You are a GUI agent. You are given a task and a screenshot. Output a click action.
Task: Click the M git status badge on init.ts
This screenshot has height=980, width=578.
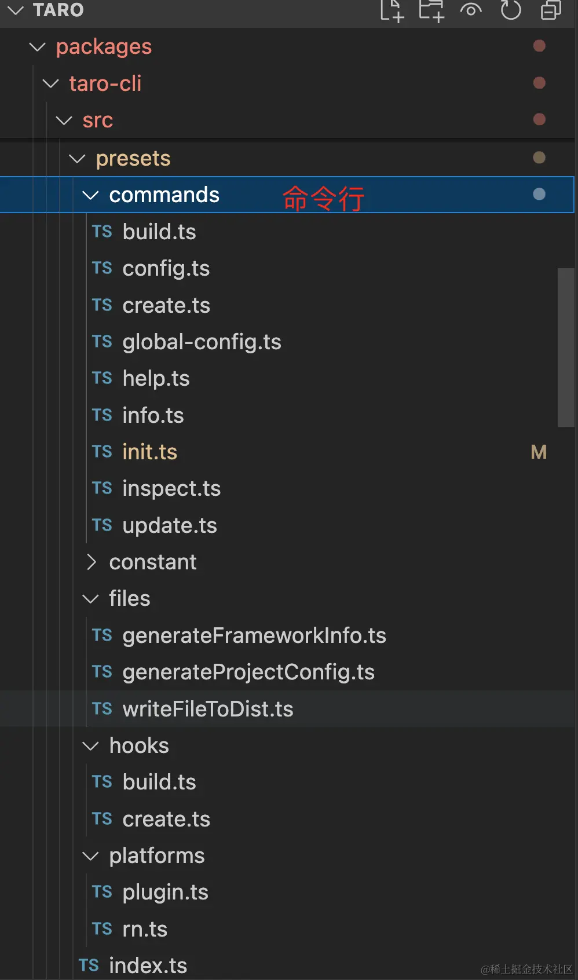coord(539,452)
